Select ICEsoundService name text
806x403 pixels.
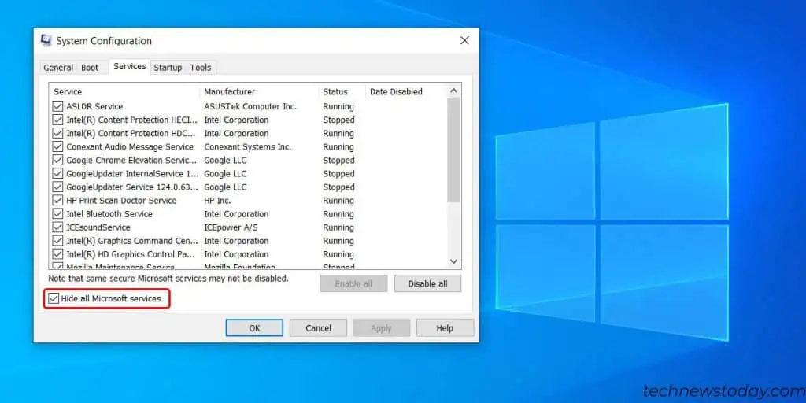point(98,227)
